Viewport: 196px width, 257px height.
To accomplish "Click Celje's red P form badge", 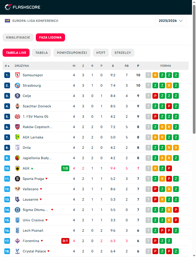I will 155,96.
